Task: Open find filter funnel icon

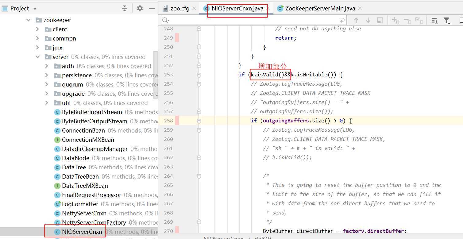Action: coord(447,21)
